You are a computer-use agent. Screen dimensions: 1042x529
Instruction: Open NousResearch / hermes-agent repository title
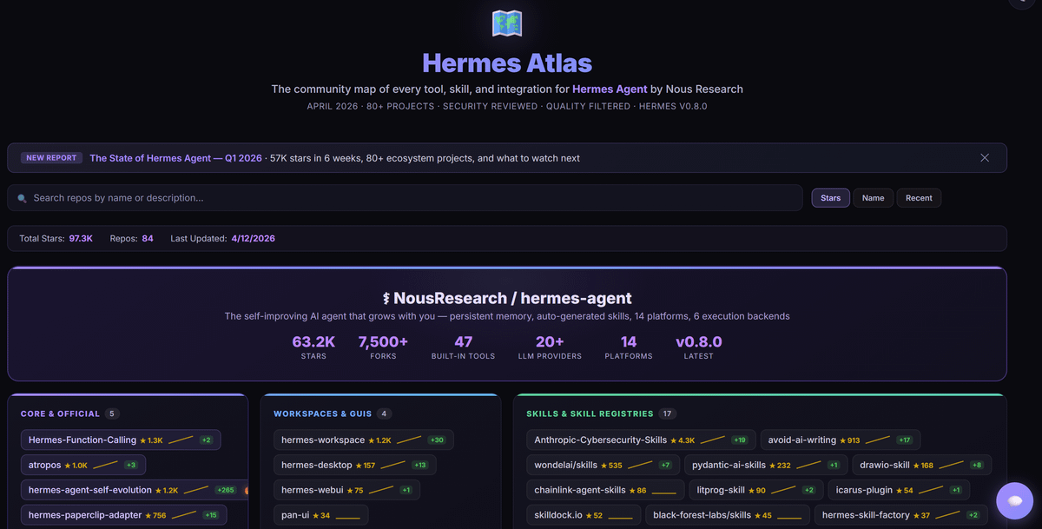coord(507,298)
